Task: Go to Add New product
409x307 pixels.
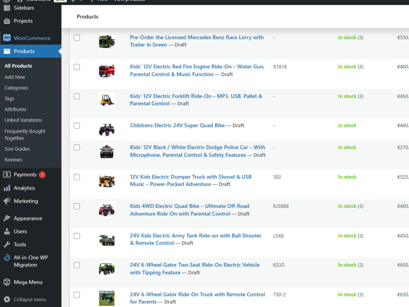Action: [x=15, y=77]
